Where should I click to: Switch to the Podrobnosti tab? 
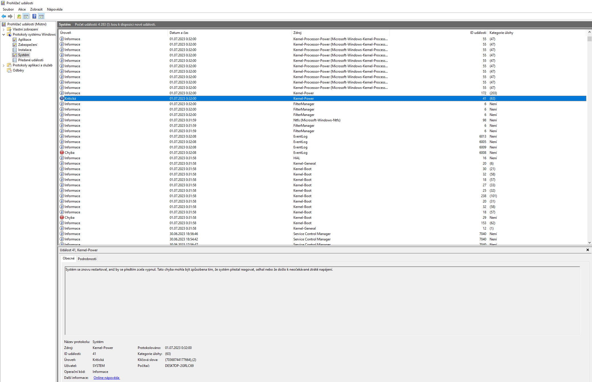pyautogui.click(x=87, y=259)
